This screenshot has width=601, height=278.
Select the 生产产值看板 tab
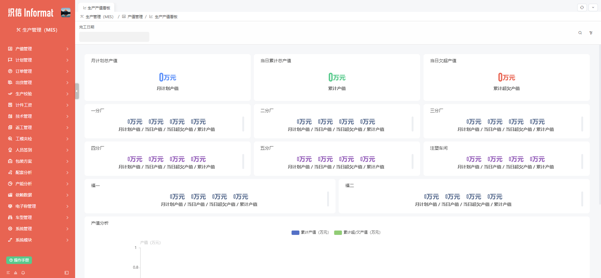tap(96, 8)
